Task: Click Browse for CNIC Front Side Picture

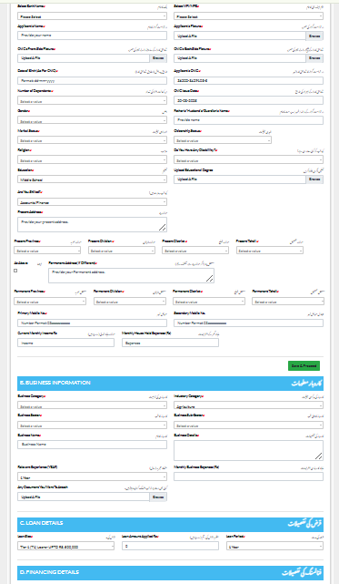Action: pos(158,58)
